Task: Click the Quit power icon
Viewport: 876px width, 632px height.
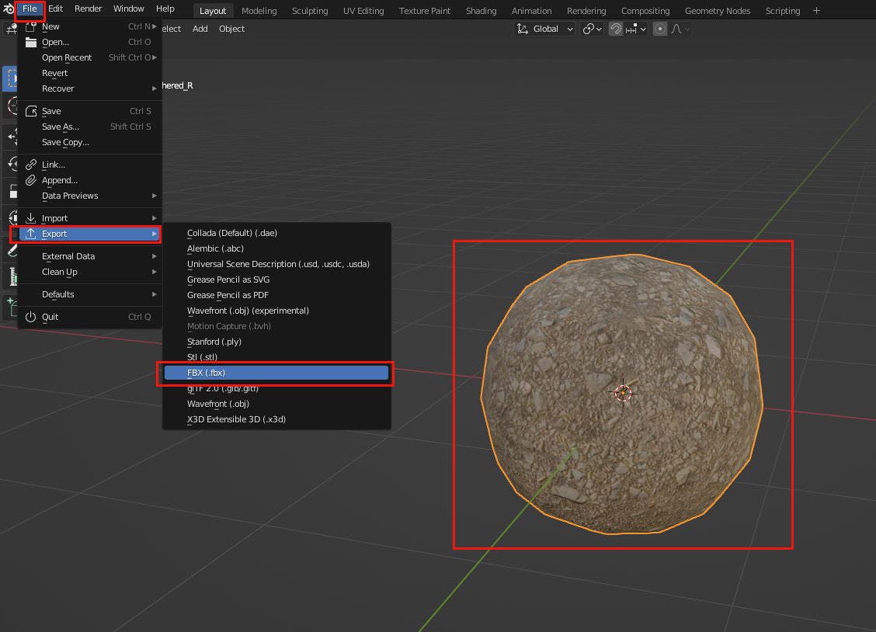Action: point(31,317)
